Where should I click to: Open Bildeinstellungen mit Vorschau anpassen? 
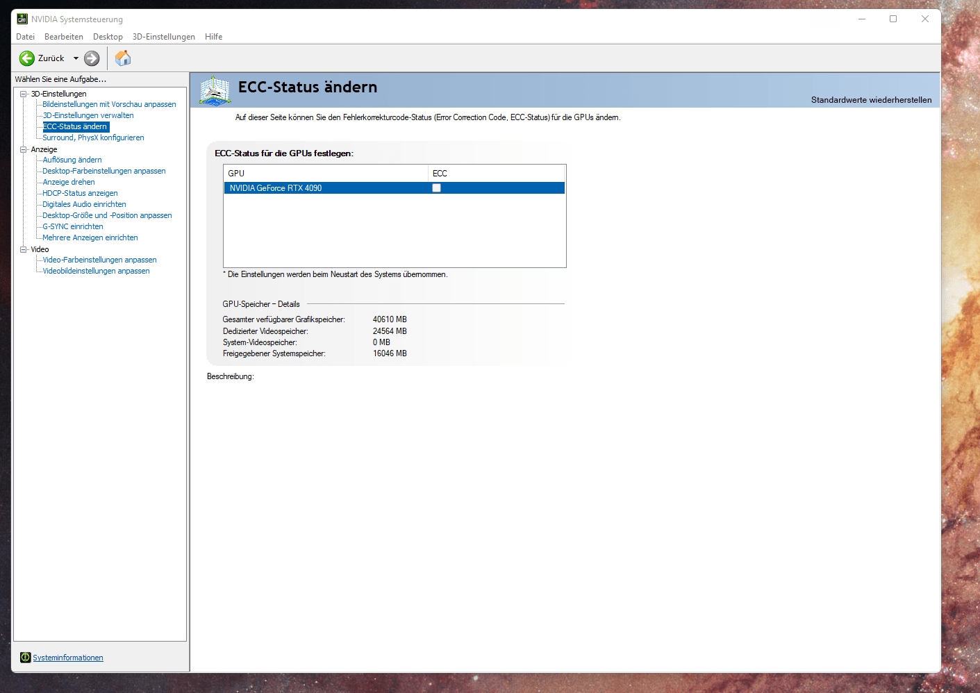pos(109,104)
